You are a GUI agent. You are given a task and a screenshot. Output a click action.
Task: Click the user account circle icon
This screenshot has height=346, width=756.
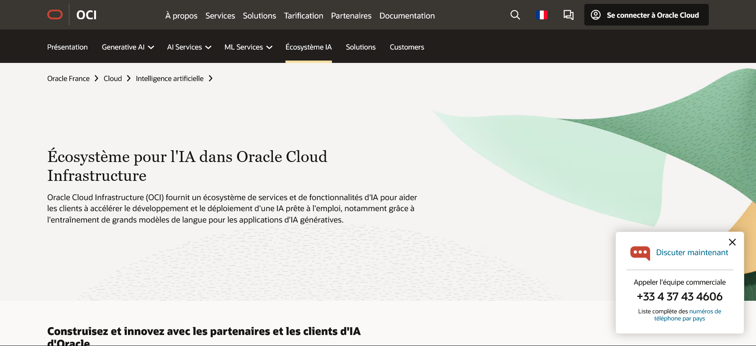596,15
